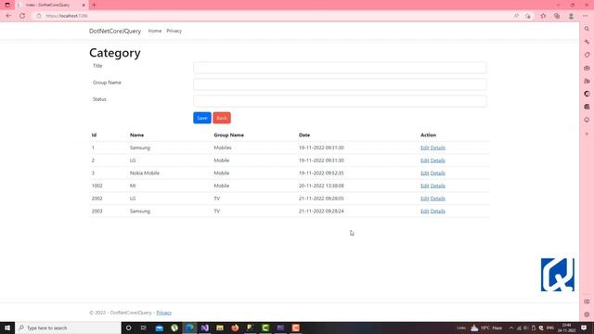
Task: Open the notification center icon
Action: (584, 328)
